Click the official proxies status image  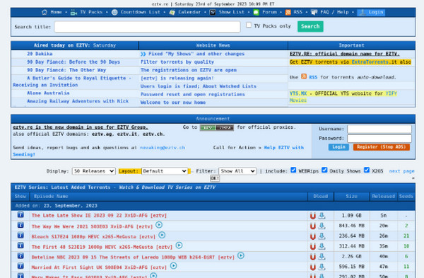click(217, 127)
